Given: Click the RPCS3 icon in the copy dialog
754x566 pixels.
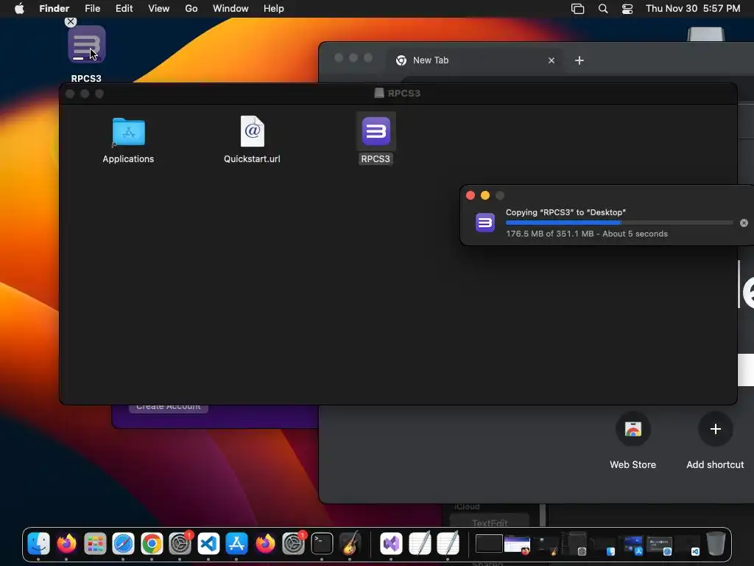Looking at the screenshot, I should click(485, 223).
